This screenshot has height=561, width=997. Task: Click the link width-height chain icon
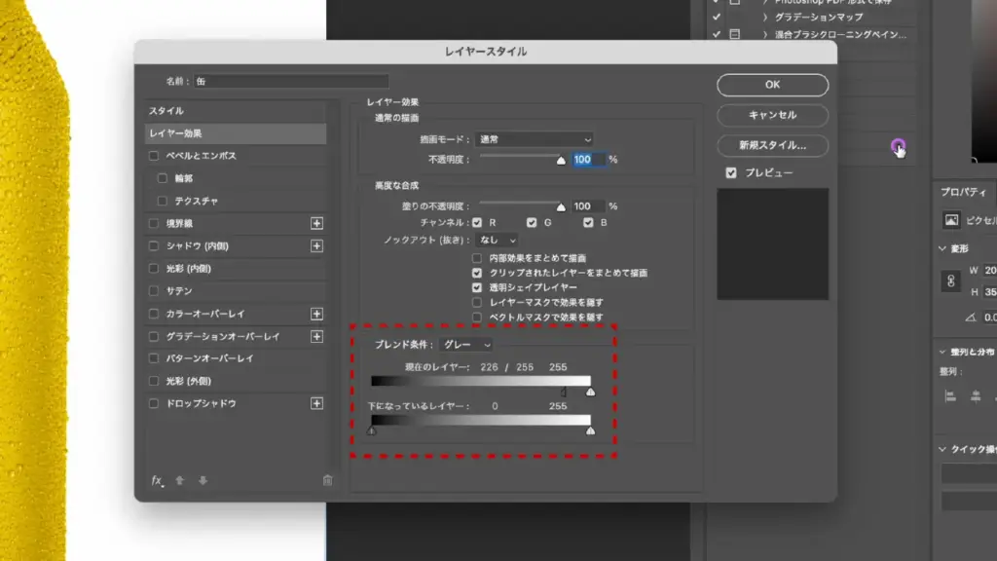[951, 280]
